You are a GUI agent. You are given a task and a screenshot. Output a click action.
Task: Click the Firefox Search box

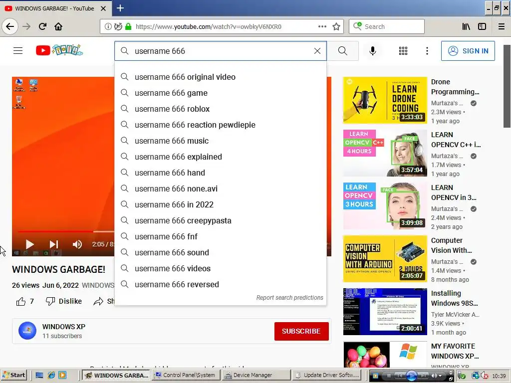click(x=387, y=26)
